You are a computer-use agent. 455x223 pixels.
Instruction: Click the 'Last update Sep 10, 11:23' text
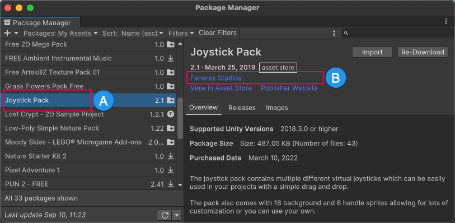pos(45,215)
